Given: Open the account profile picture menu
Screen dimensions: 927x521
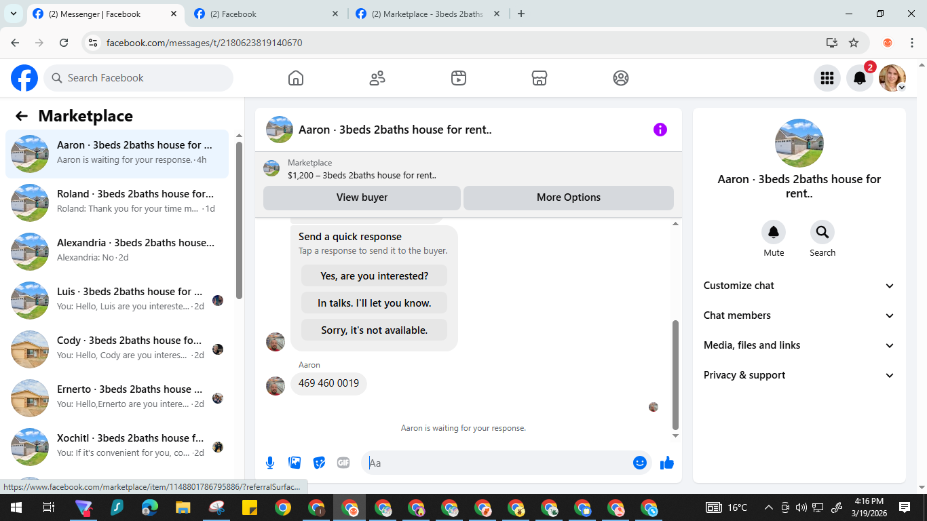Looking at the screenshot, I should pos(892,78).
